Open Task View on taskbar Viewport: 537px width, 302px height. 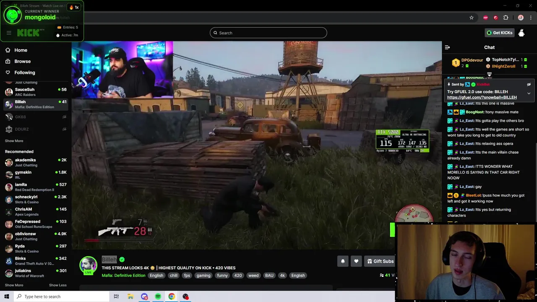click(116, 297)
